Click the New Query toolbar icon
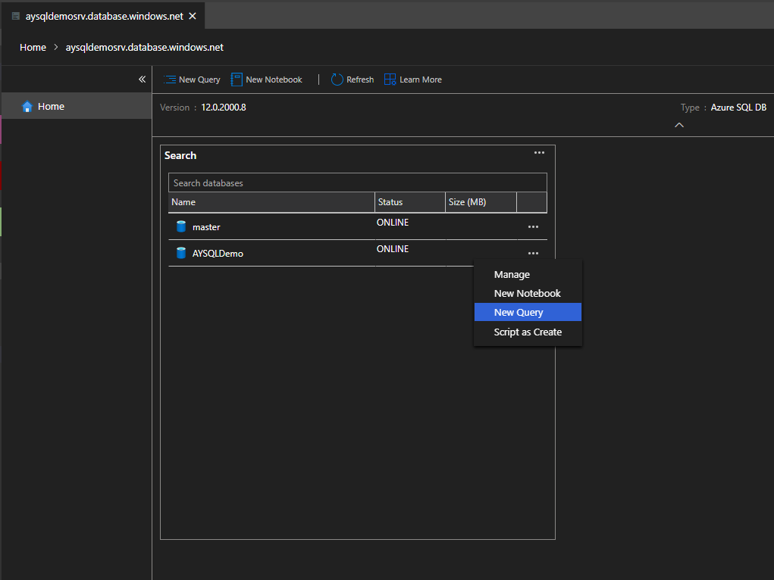 click(x=170, y=80)
